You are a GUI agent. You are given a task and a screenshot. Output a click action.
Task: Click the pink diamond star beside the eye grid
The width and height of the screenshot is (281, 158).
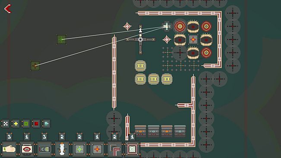[x=167, y=39]
